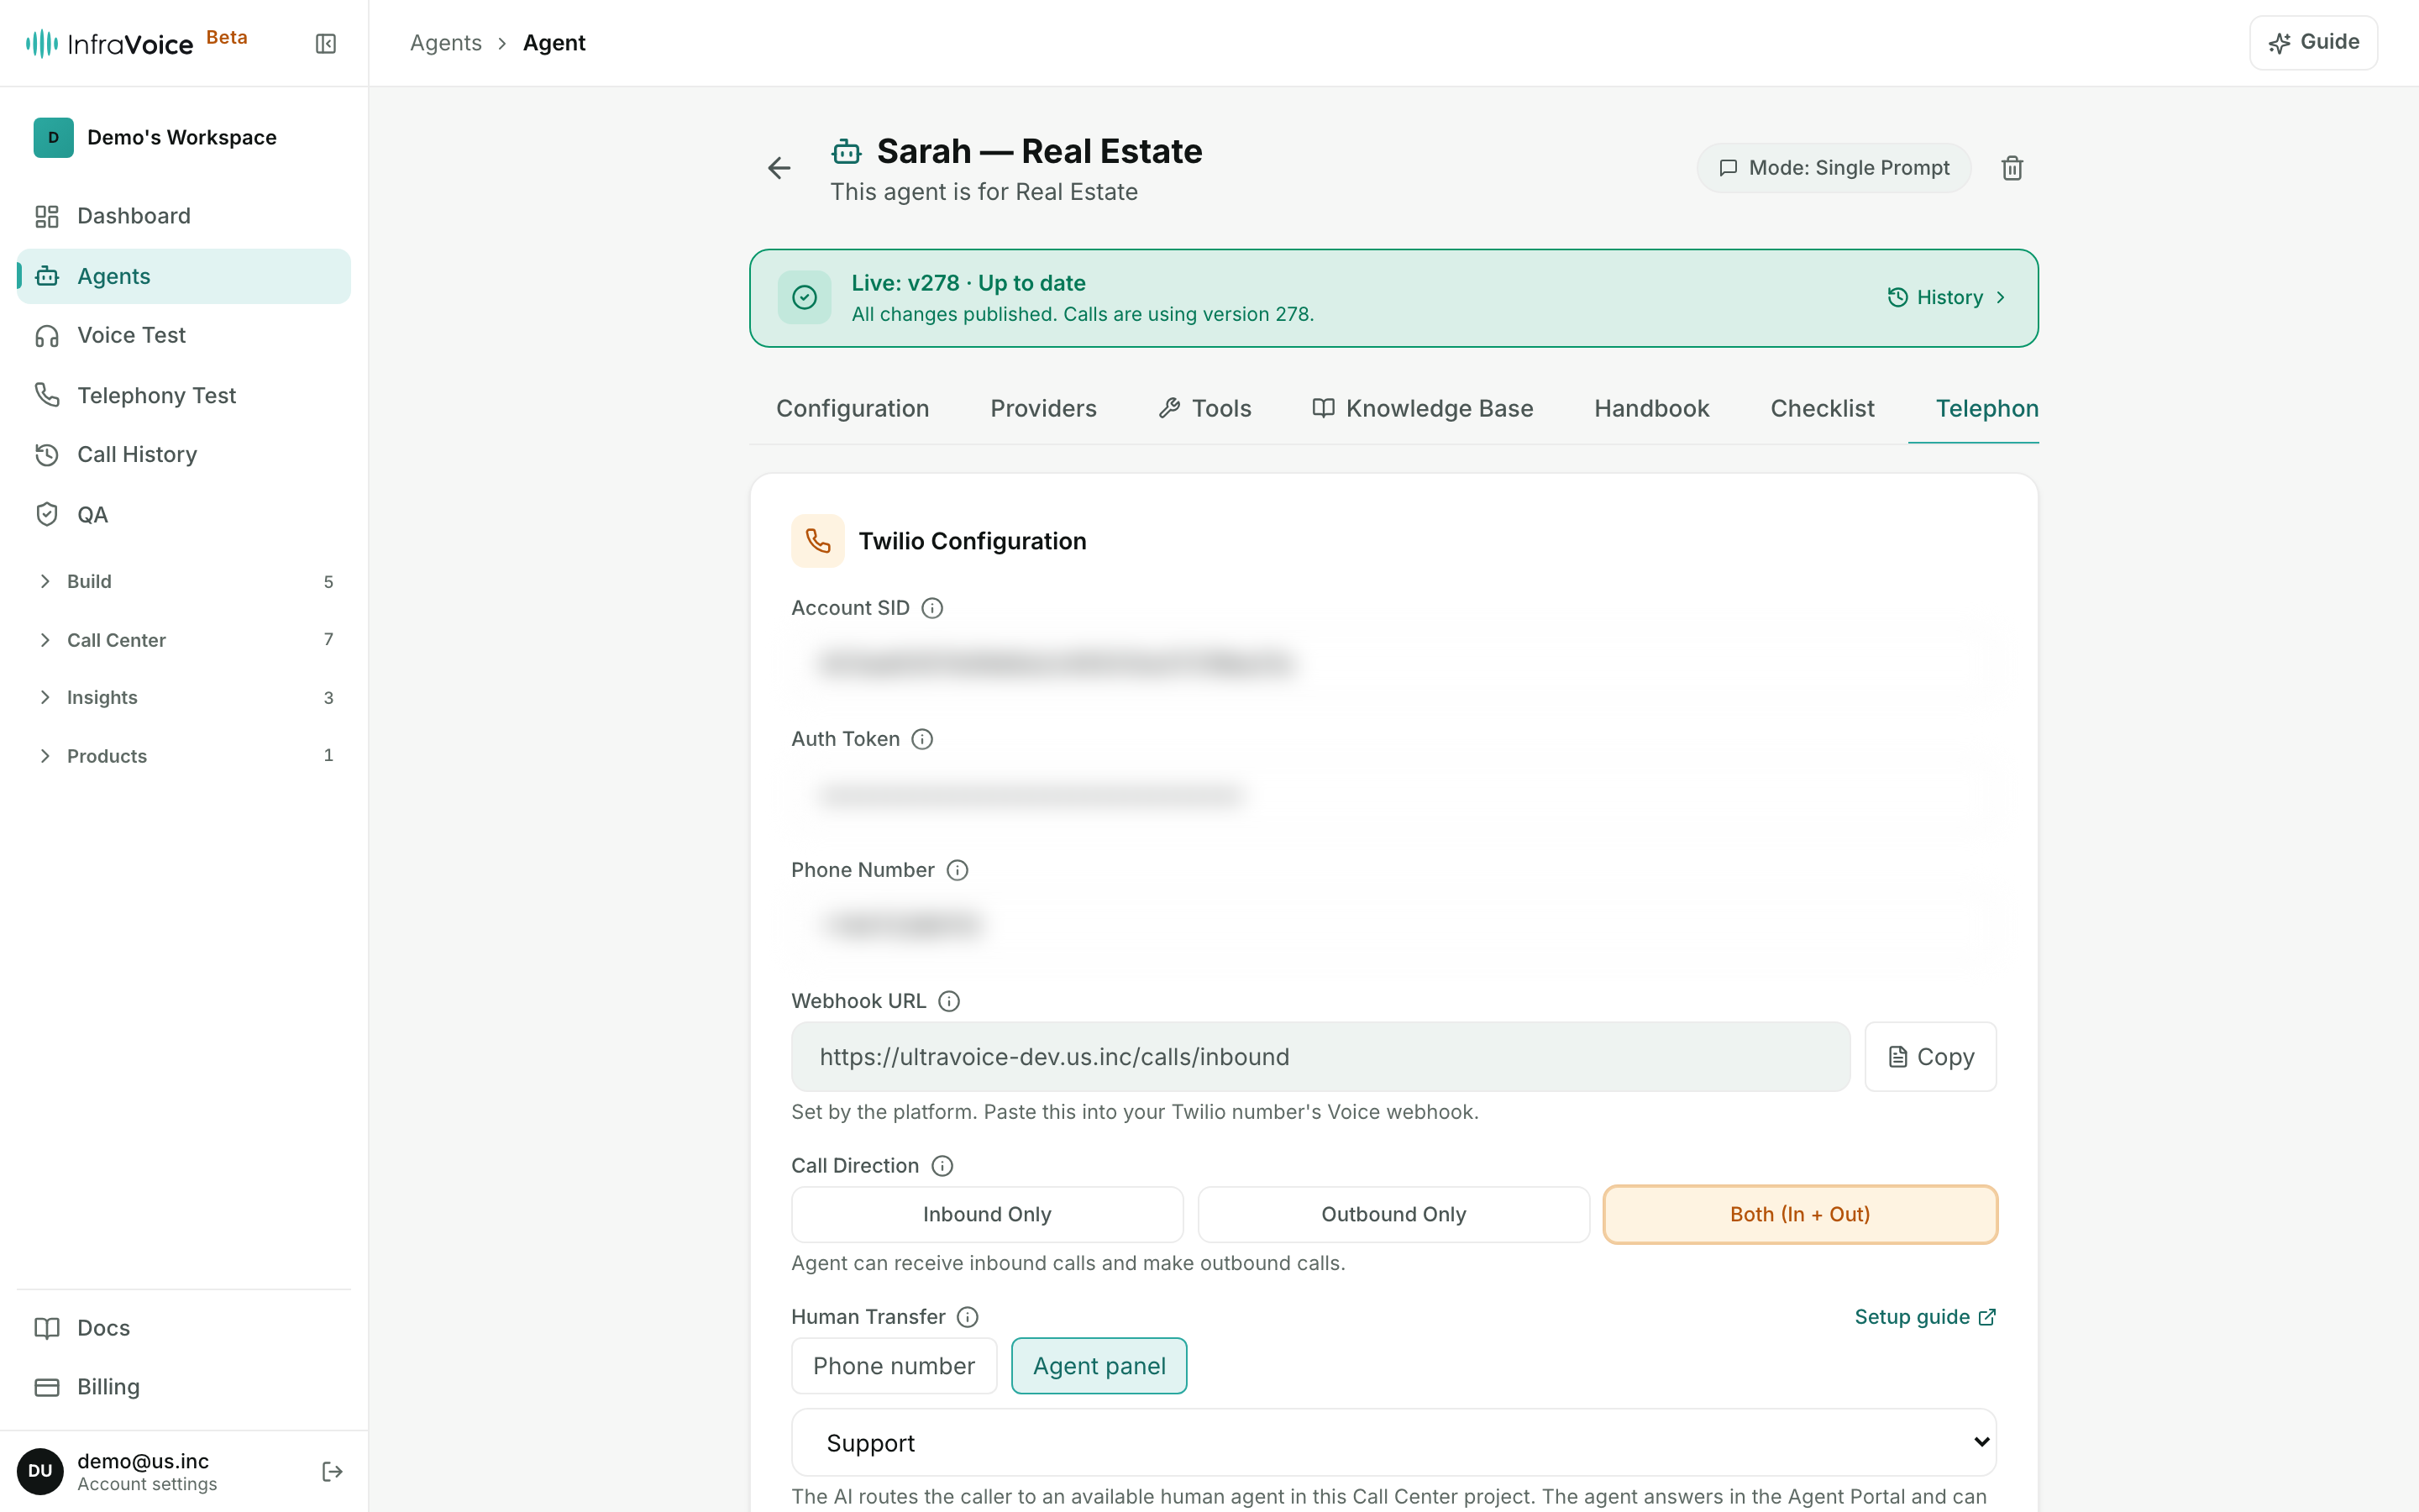The height and width of the screenshot is (1512, 2419).
Task: Log out using sidebar exit icon
Action: click(x=332, y=1471)
